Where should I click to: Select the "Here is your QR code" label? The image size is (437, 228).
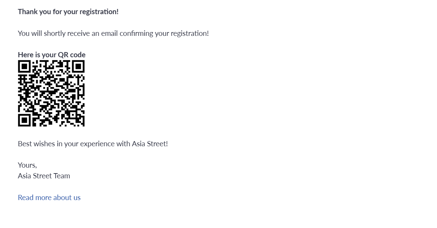tap(51, 55)
